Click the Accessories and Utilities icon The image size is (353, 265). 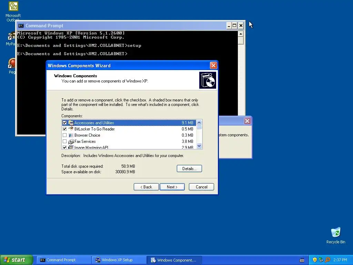[71, 123]
